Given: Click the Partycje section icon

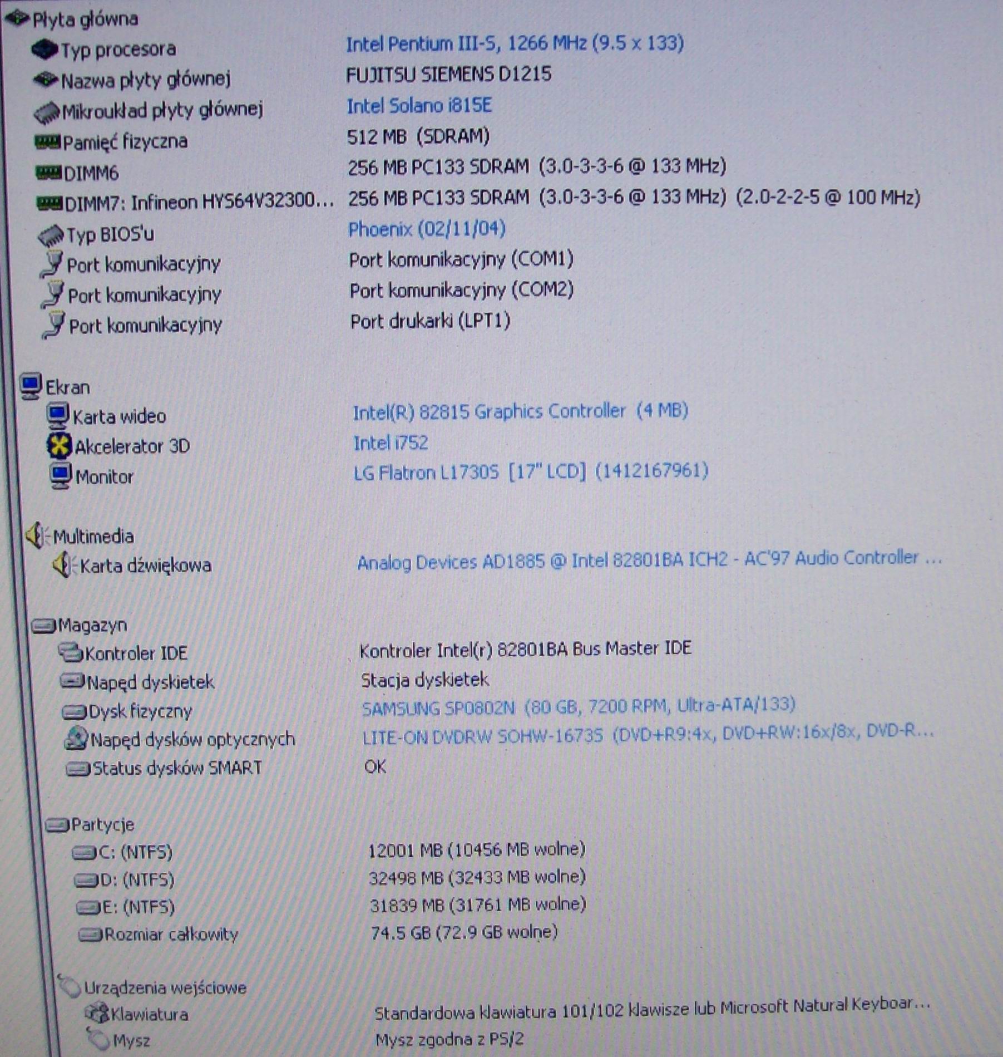Looking at the screenshot, I should (x=57, y=825).
